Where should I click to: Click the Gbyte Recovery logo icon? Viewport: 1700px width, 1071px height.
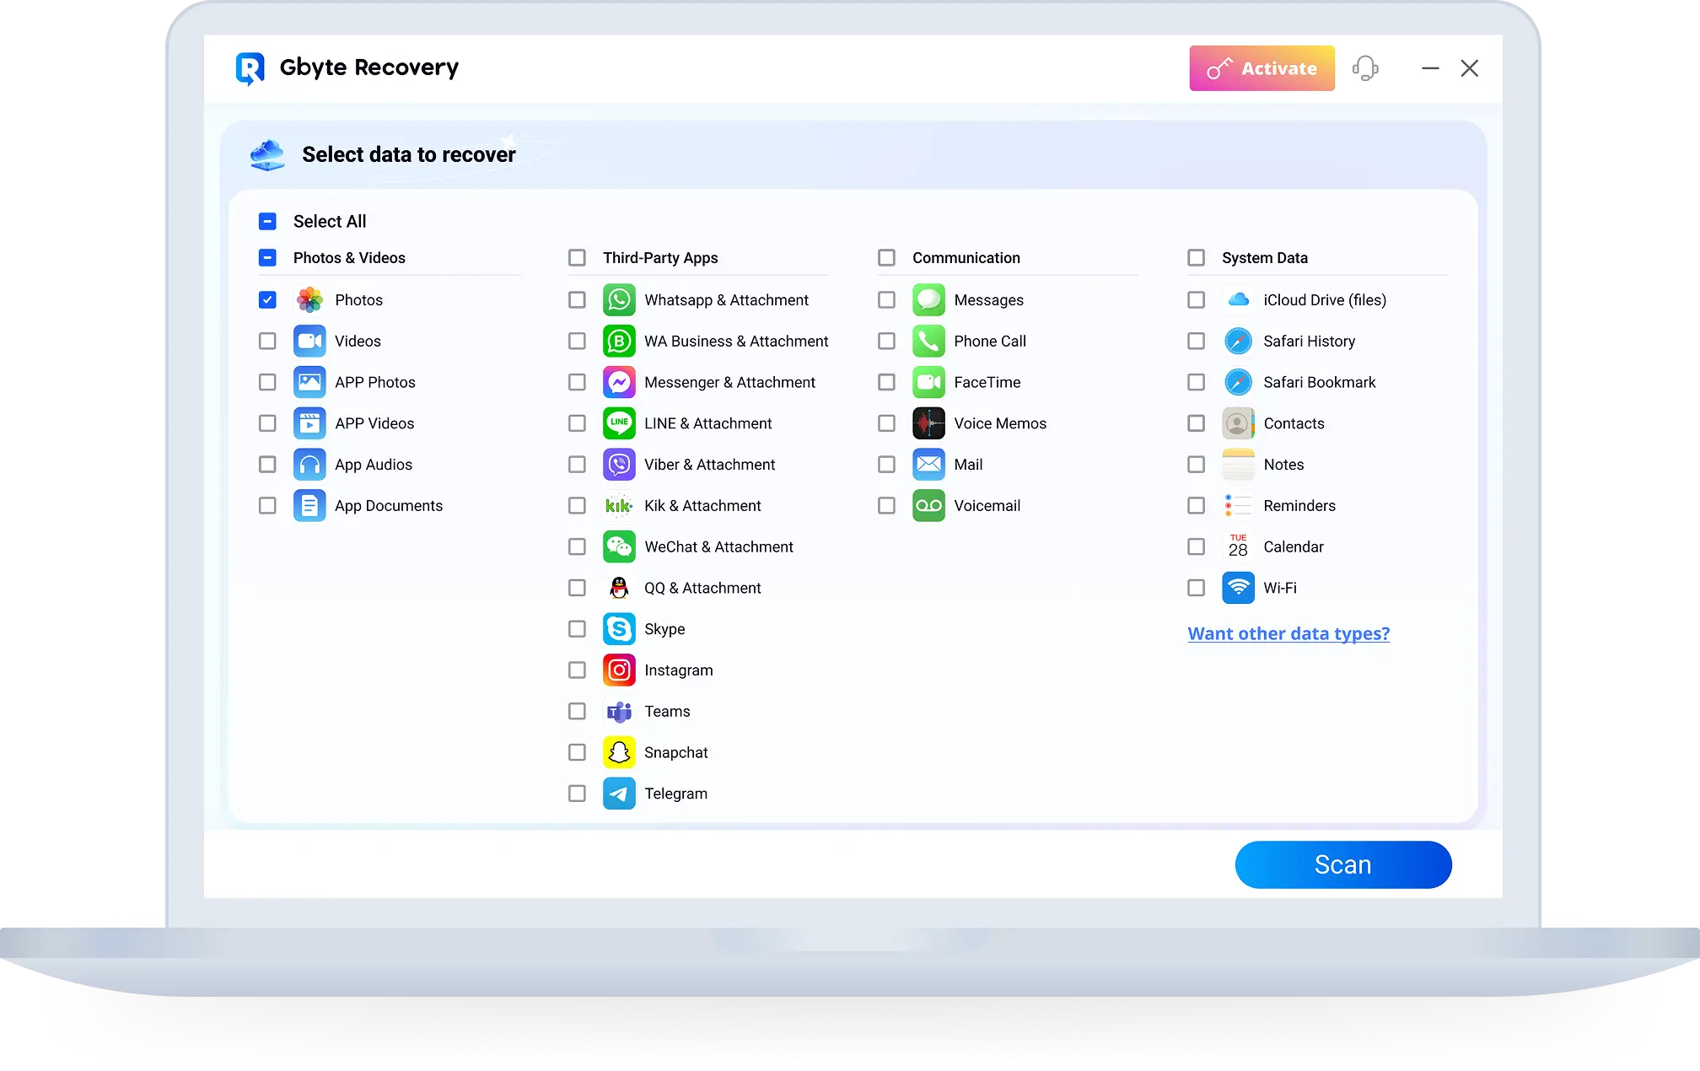click(x=250, y=67)
